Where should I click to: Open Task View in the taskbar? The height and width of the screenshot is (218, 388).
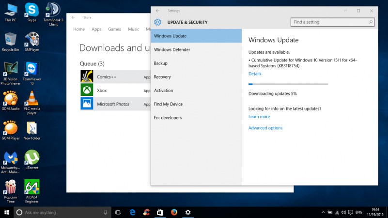click(x=118, y=212)
